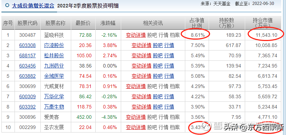Open 股吧 link for 九洲药业

click(x=158, y=66)
